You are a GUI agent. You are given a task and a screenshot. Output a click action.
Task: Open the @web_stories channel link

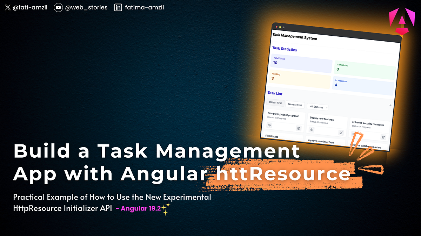pos(86,7)
